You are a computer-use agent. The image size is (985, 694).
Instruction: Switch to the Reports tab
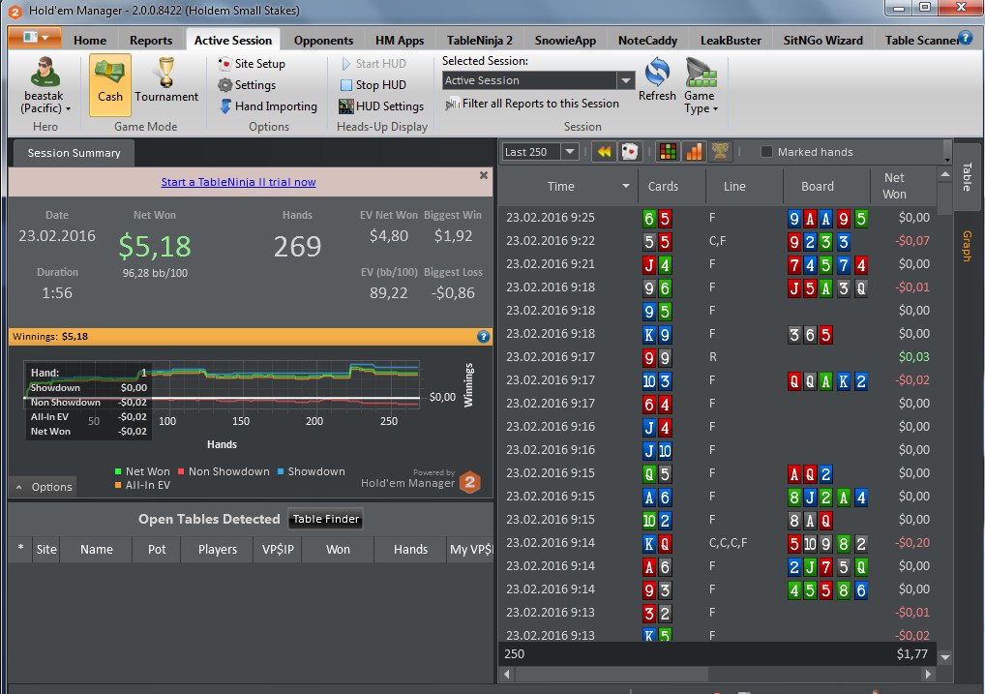point(151,41)
